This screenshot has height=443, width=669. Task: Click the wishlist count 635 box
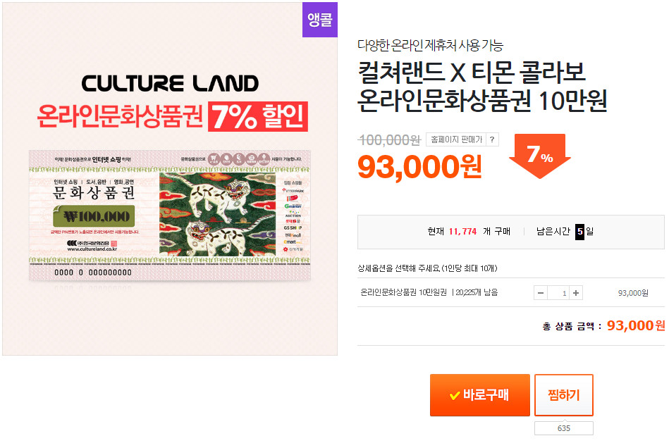point(563,428)
